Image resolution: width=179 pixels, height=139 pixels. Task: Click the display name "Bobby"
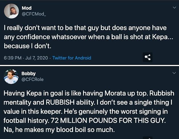coord(29,73)
